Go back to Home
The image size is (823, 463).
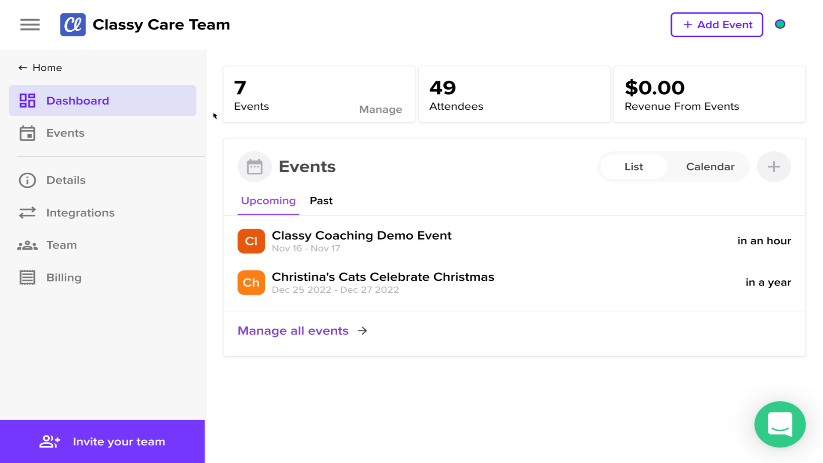40,68
